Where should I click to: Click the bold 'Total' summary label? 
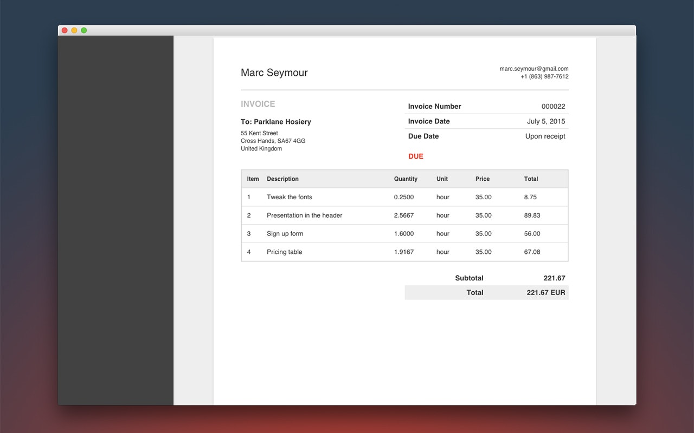pos(475,293)
